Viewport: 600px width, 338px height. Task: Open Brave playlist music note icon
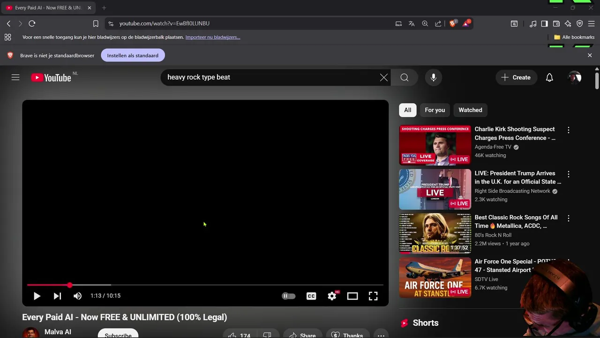point(533,23)
